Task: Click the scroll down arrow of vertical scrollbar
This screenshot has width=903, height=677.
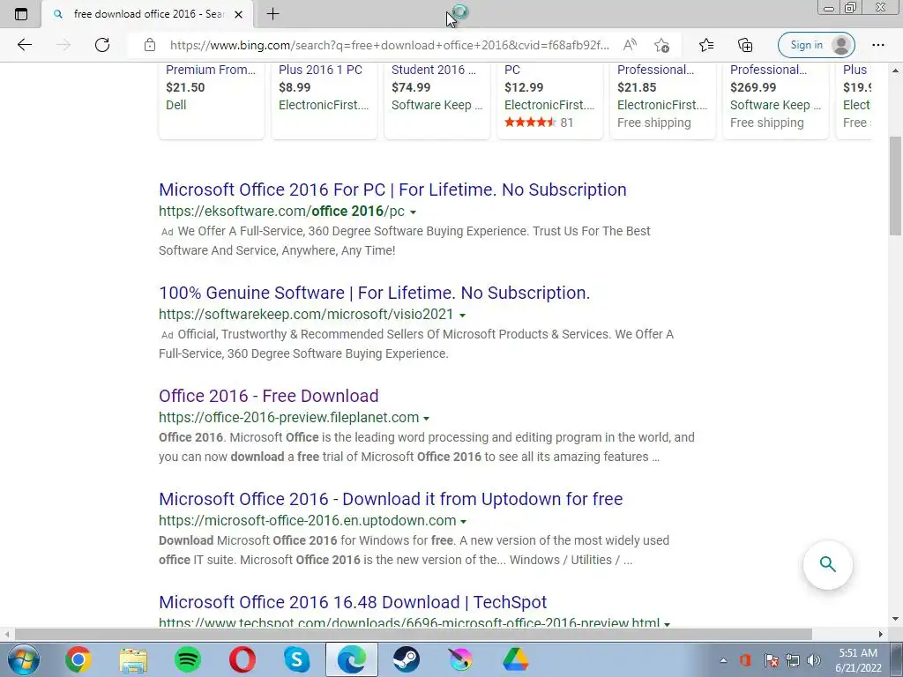Action: click(895, 619)
